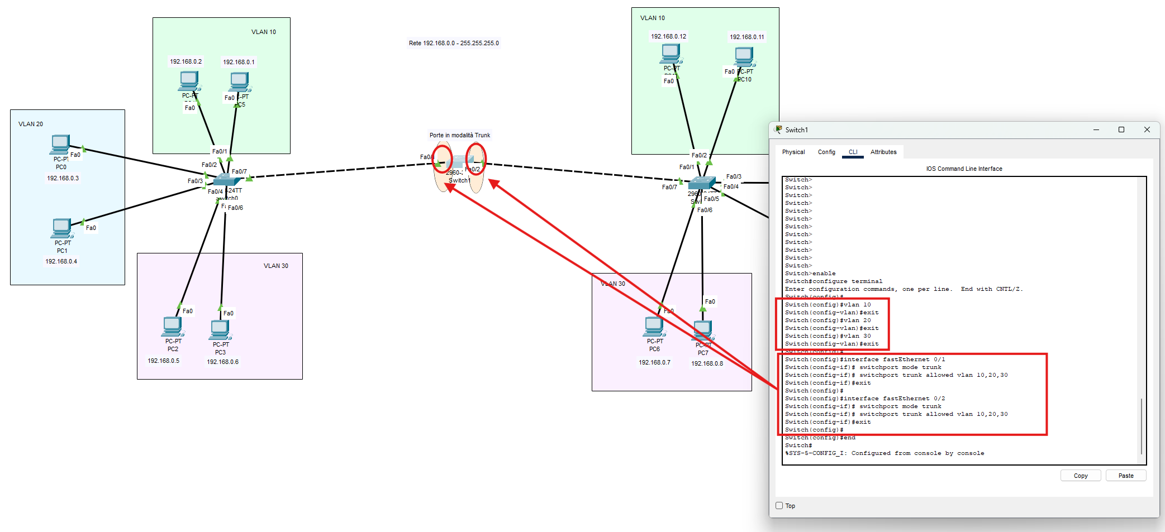Screen dimensions: 1165x532
Task: Open the Config tab
Action: (x=826, y=152)
